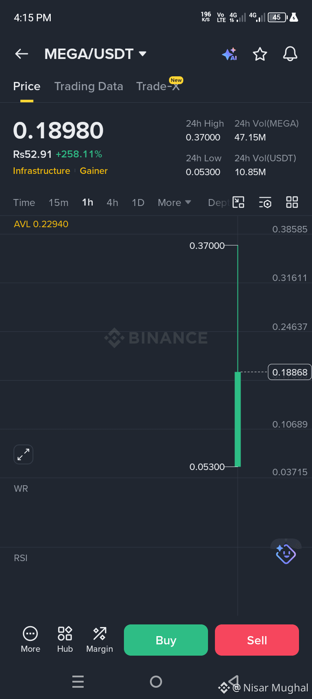Open Margin trading
This screenshot has height=699, width=312.
(x=100, y=640)
